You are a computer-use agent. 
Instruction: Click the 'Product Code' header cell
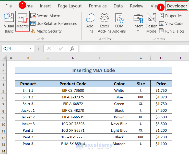pos(73,84)
